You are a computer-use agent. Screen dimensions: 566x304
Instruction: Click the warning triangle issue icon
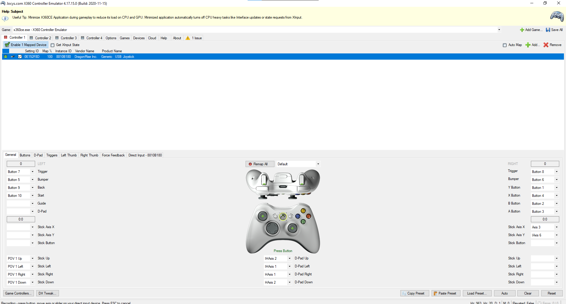188,38
